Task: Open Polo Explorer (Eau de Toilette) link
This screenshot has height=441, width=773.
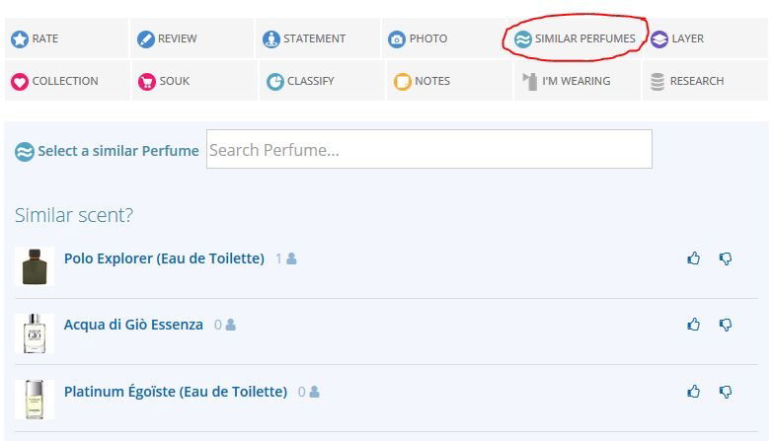Action: tap(164, 258)
